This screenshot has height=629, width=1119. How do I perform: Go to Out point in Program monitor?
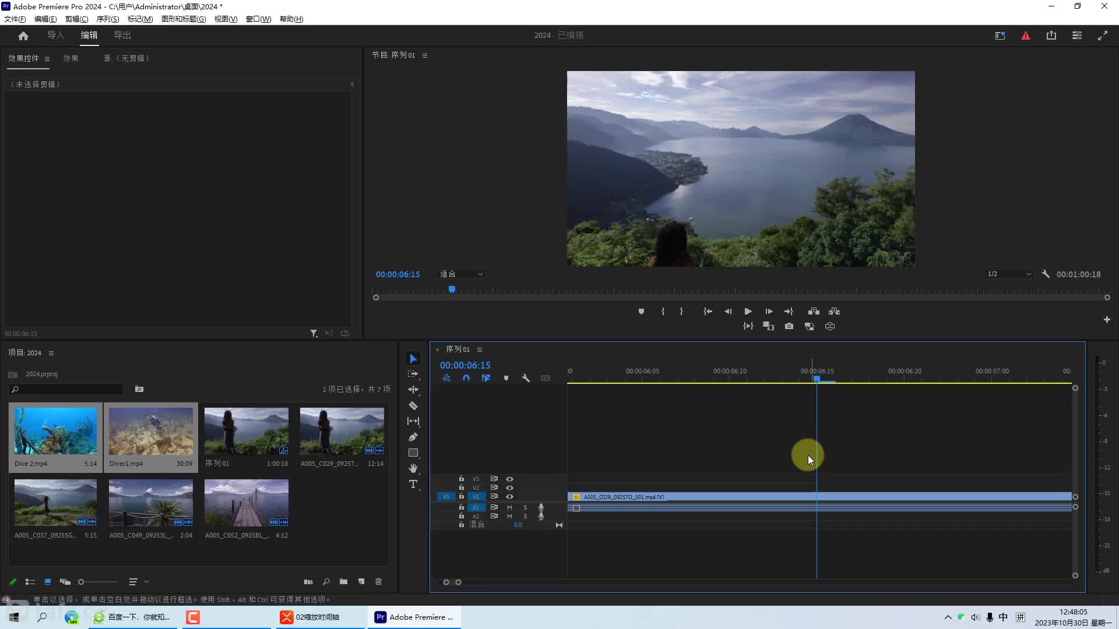click(x=789, y=312)
